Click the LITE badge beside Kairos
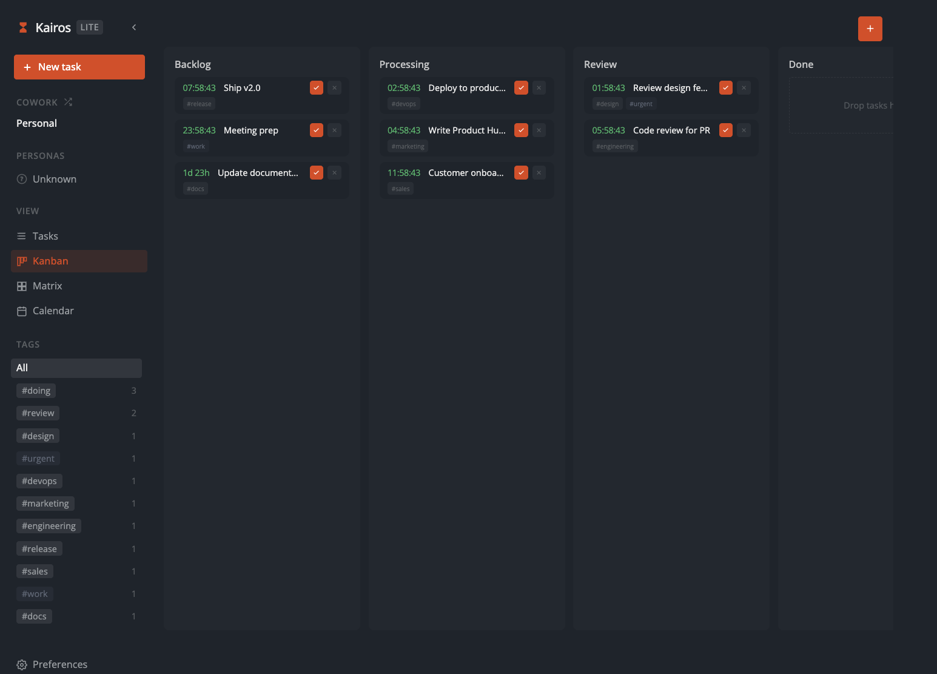Screen dimensions: 937x674 click(89, 27)
